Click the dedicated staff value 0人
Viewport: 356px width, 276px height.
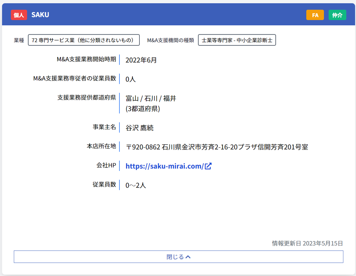tap(130, 79)
